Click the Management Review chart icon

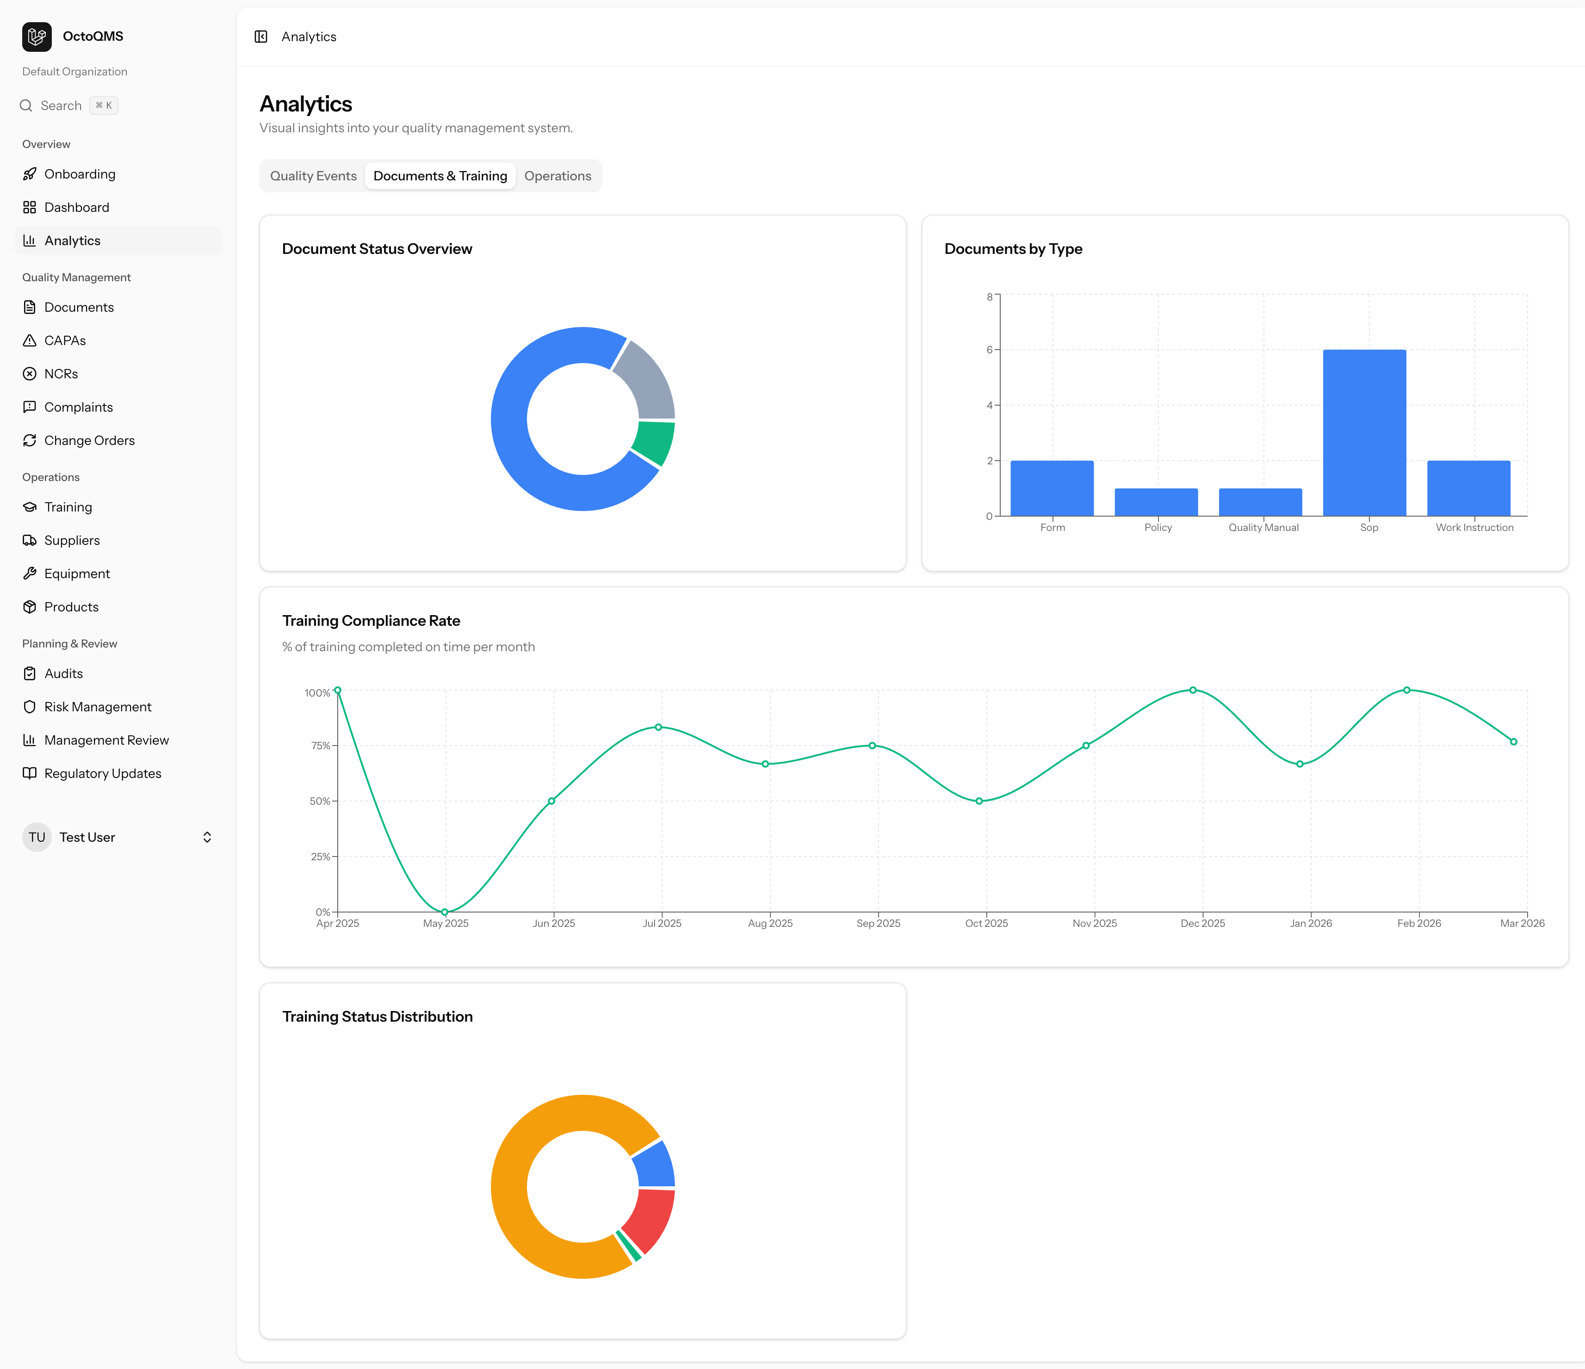point(30,740)
